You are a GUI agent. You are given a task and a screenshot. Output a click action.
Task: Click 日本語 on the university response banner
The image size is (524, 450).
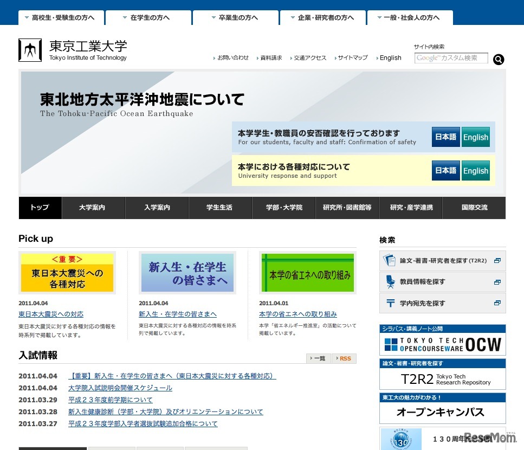[445, 170]
